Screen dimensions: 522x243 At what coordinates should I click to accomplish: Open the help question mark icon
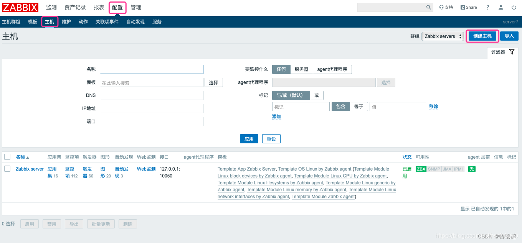488,7
